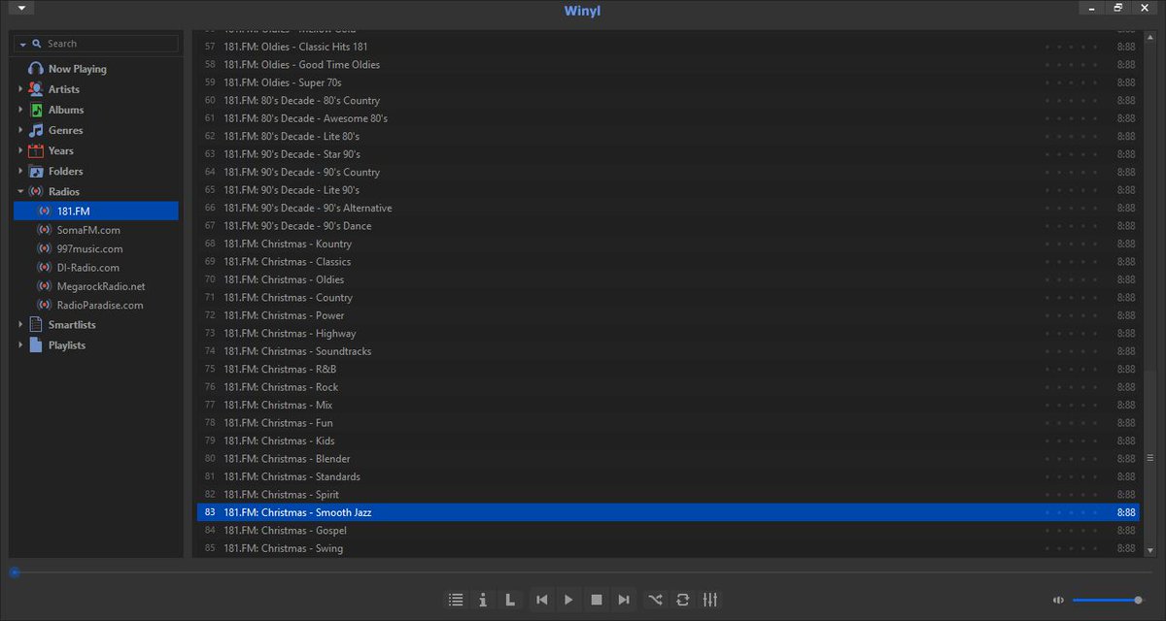Viewport: 1166px width, 621px height.
Task: Select the MegarockRadio.net radio station
Action: [x=96, y=286]
